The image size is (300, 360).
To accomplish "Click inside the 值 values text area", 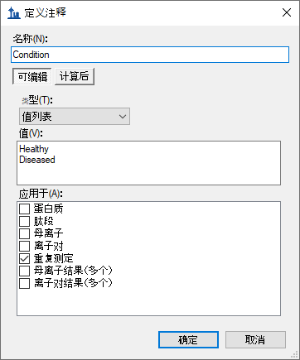I will point(148,163).
